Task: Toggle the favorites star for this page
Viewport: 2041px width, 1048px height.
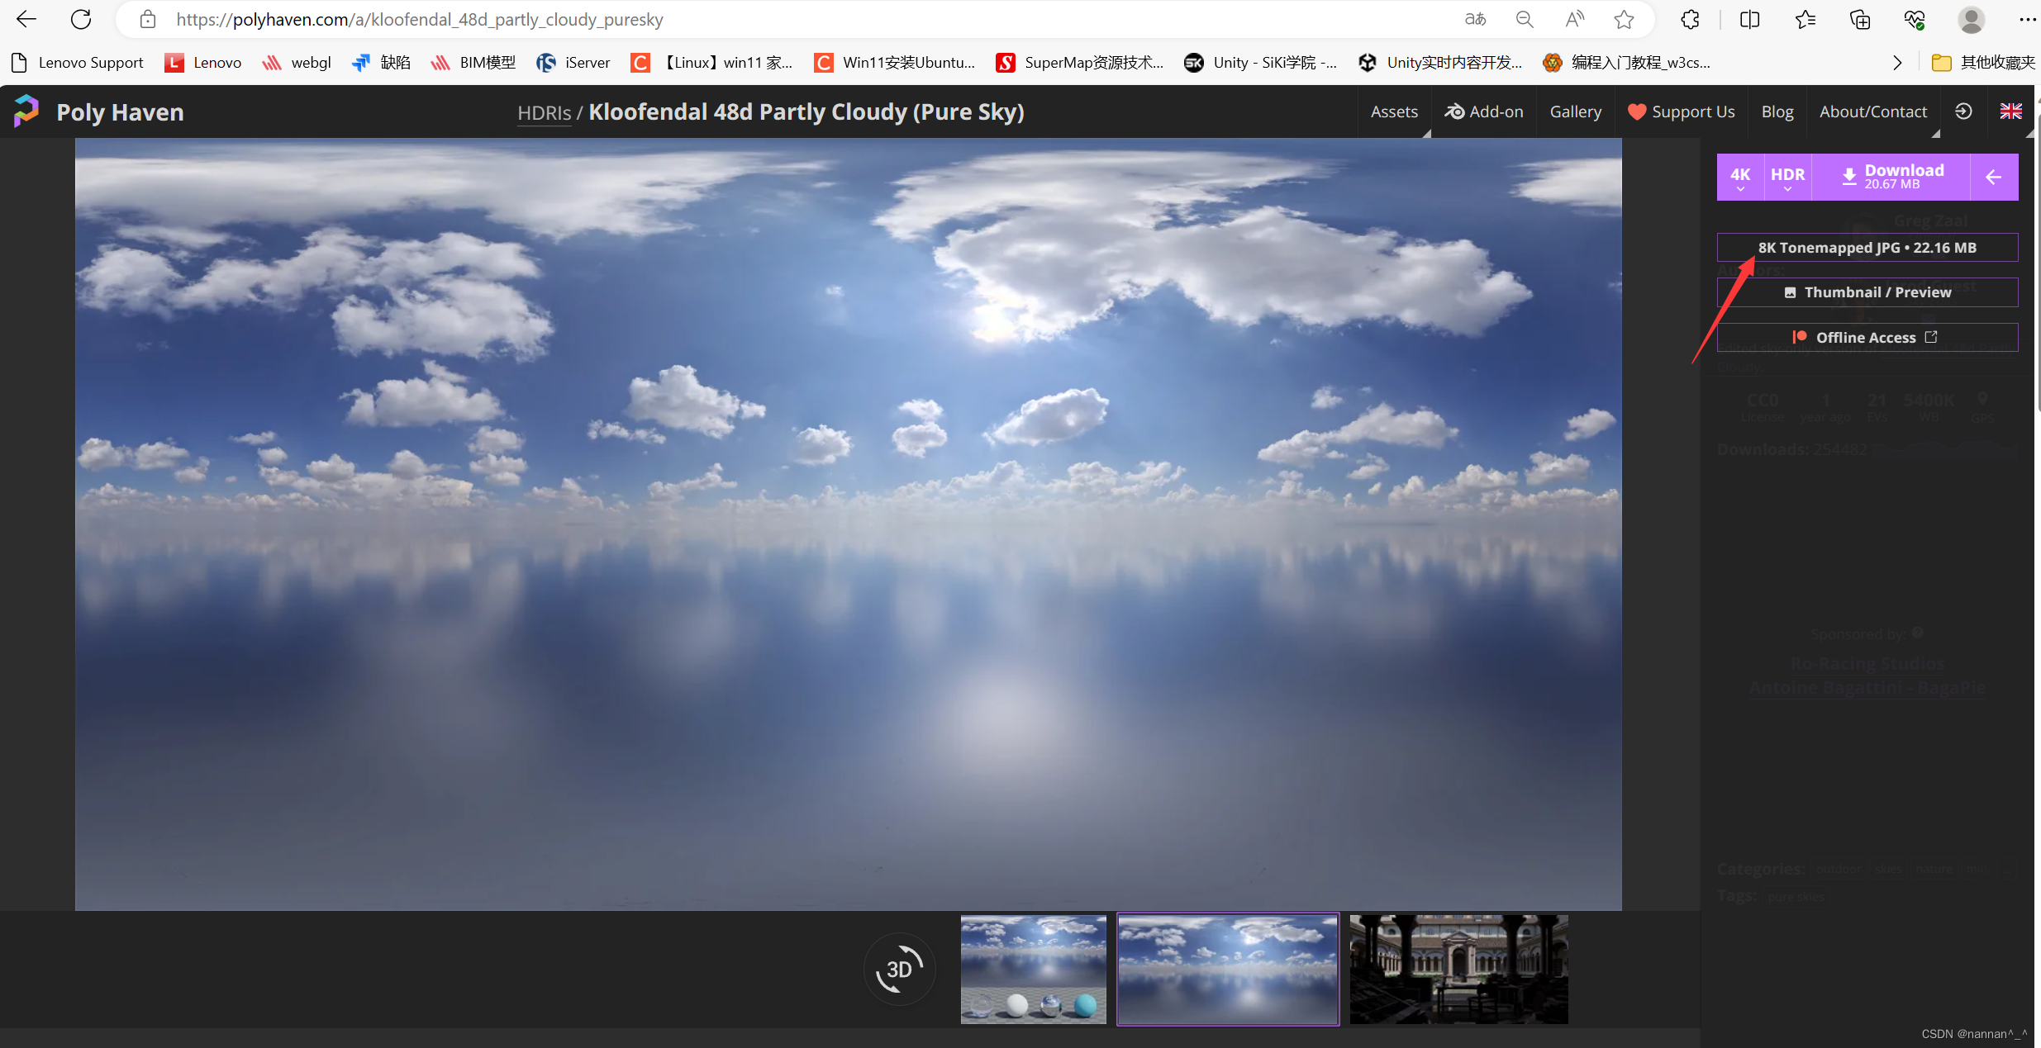Action: pos(1624,19)
